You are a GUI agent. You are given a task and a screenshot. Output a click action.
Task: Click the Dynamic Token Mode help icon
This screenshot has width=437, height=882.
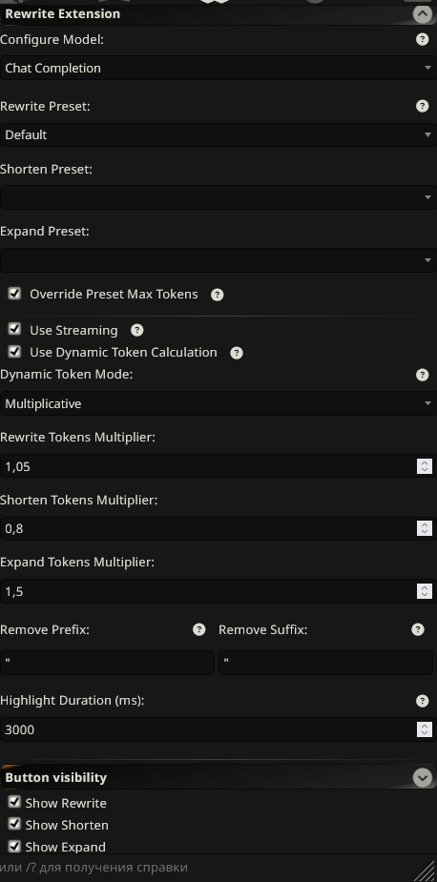422,375
